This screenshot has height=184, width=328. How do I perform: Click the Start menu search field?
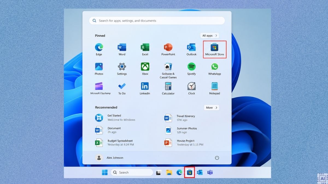157,21
